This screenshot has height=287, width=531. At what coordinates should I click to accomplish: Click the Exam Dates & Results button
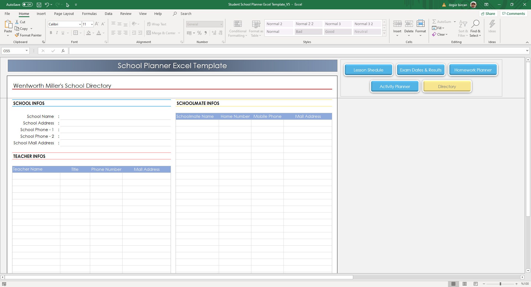click(x=420, y=70)
